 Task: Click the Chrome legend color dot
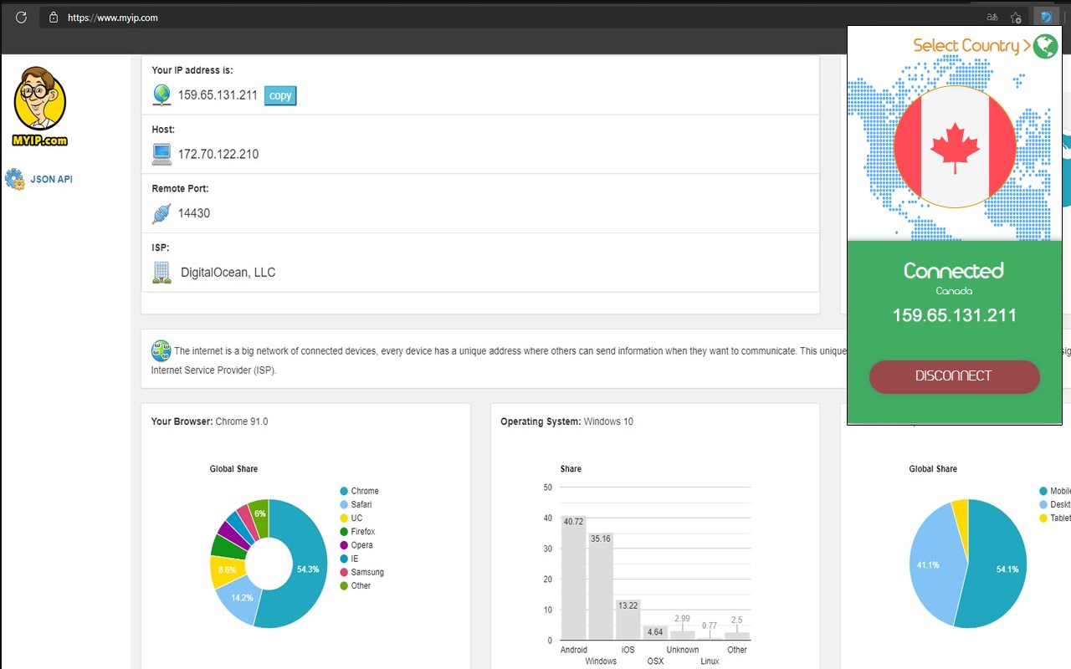[344, 491]
